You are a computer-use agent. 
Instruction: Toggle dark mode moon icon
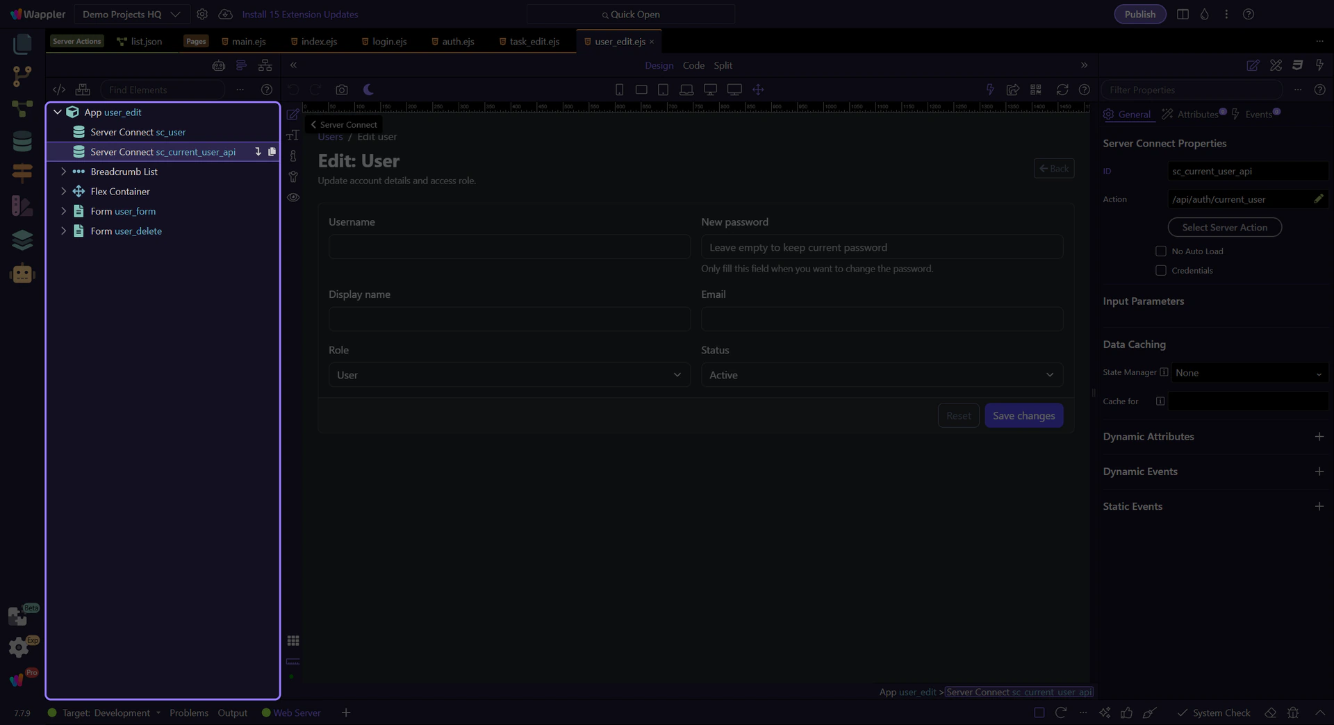point(368,90)
